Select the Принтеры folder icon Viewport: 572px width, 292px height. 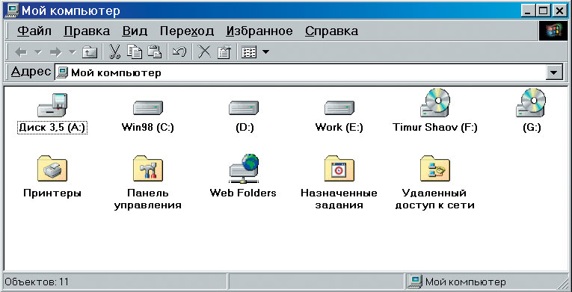(52, 169)
